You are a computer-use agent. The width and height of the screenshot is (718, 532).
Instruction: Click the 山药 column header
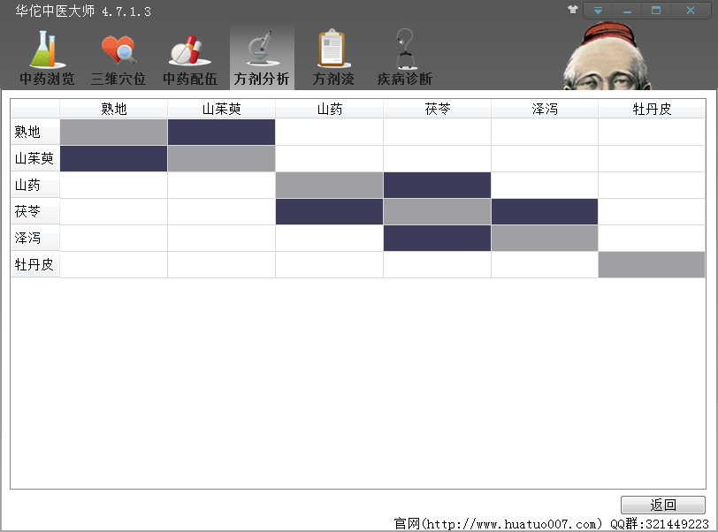(x=329, y=109)
